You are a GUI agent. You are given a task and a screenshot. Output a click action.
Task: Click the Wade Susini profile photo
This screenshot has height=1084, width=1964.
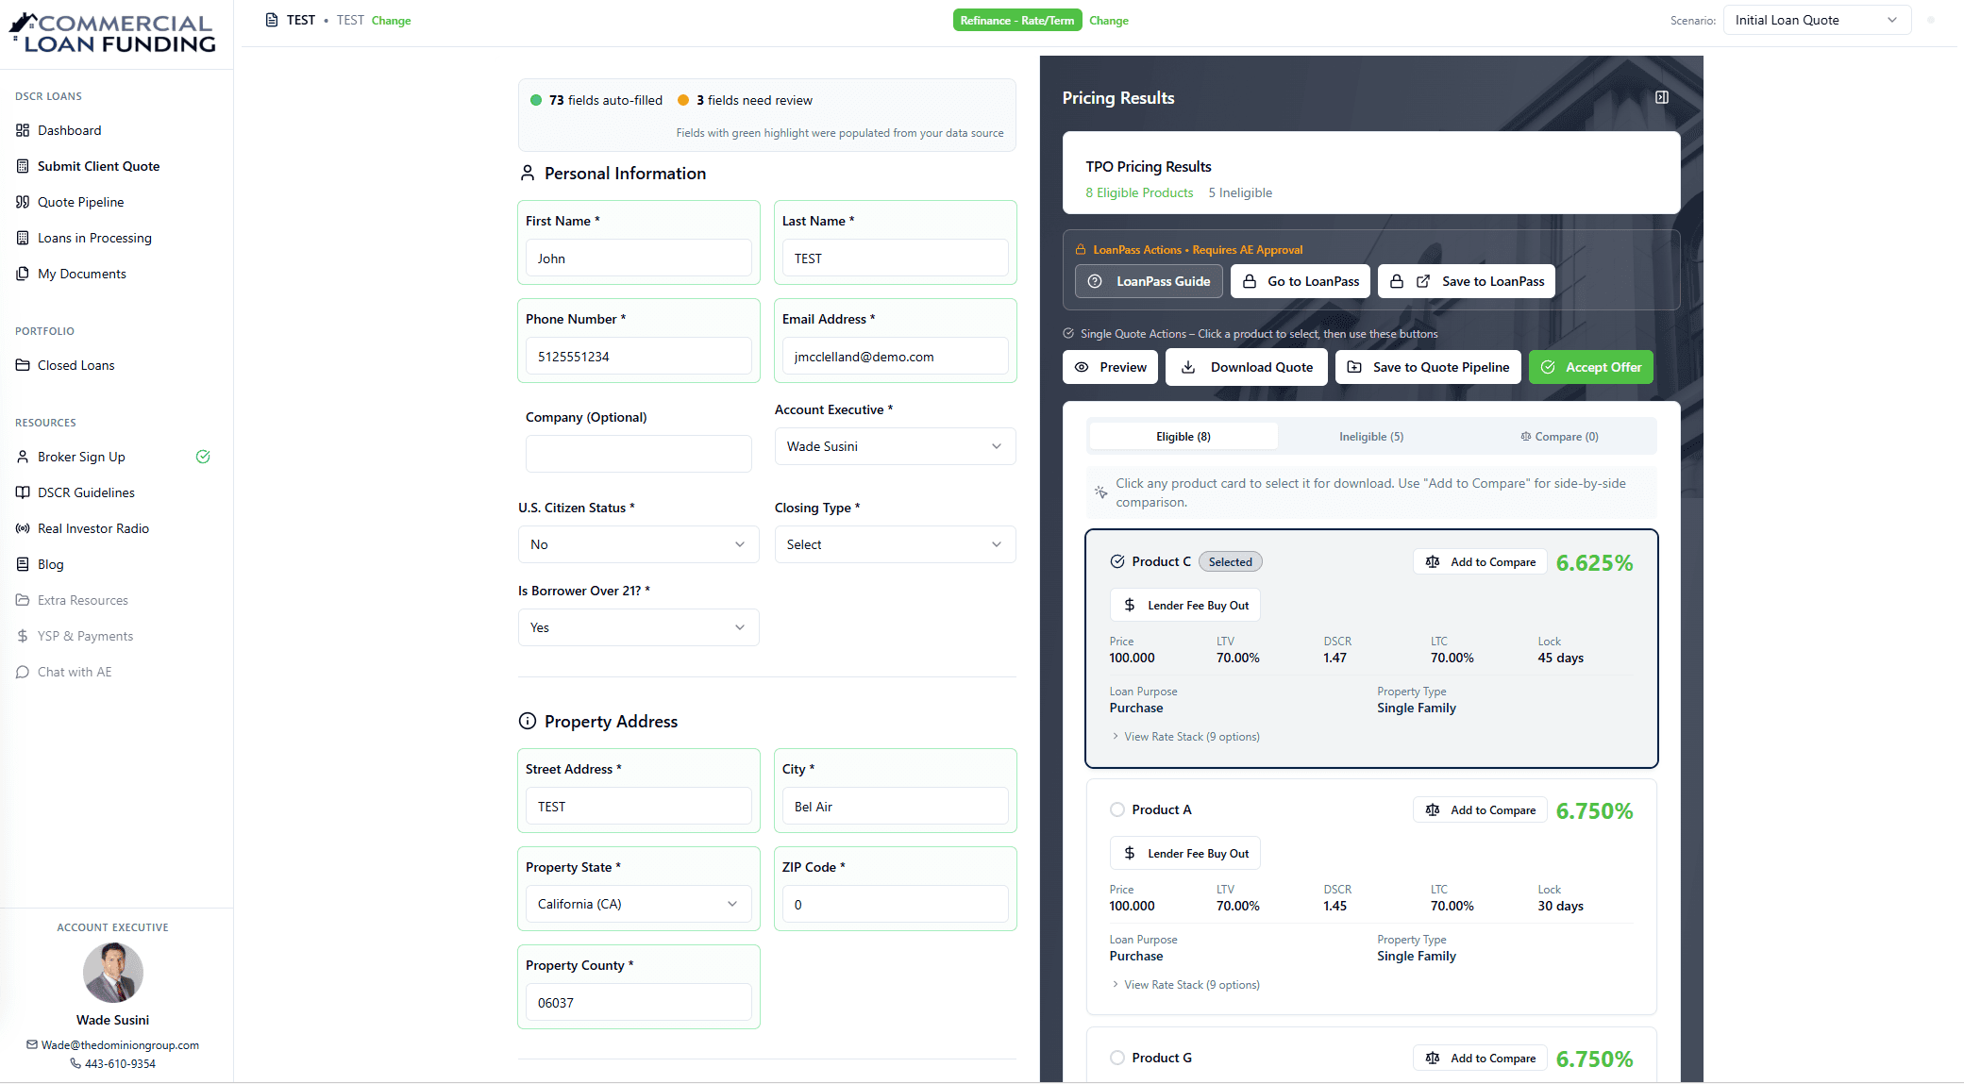point(113,972)
